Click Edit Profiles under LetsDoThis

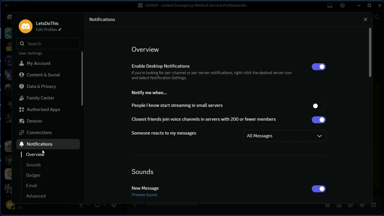(46, 29)
